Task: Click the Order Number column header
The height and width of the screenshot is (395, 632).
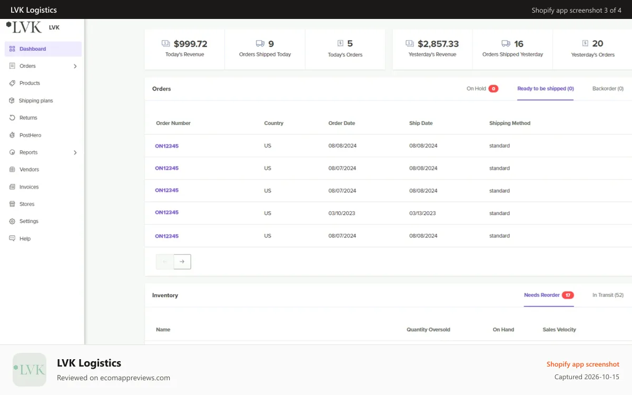Action: [173, 123]
